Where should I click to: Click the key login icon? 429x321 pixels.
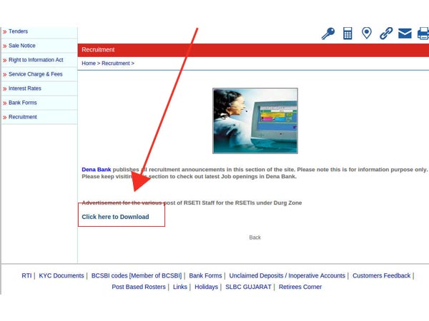327,34
